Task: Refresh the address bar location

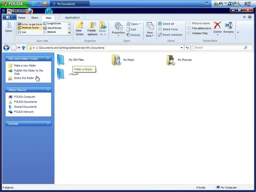Action: click(x=187, y=48)
